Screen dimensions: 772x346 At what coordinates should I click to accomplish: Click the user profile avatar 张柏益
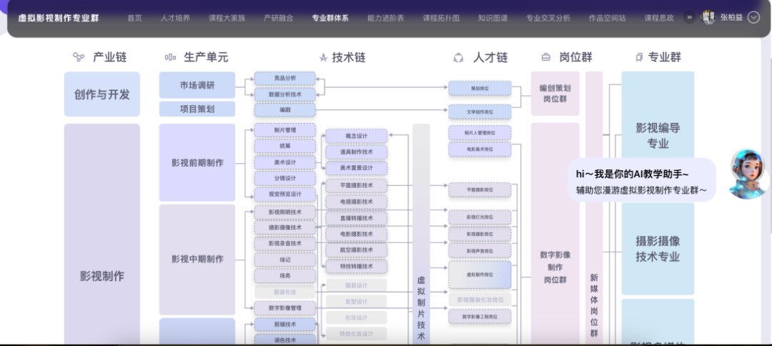[x=708, y=17]
